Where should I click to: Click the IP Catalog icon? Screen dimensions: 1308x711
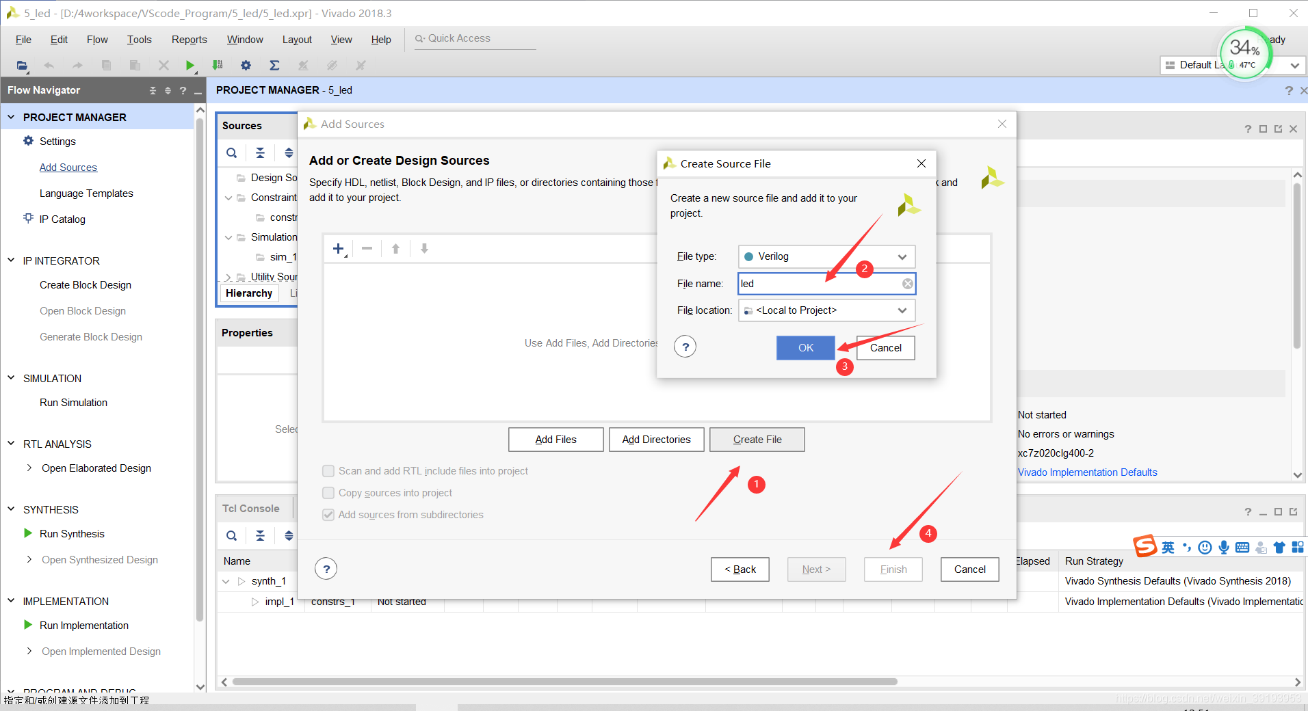coord(29,219)
